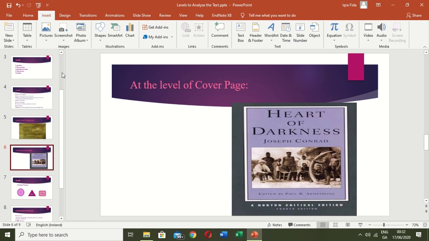Save the presentation from Quick Access
Screen dimensions: 429x241
click(x=9, y=5)
